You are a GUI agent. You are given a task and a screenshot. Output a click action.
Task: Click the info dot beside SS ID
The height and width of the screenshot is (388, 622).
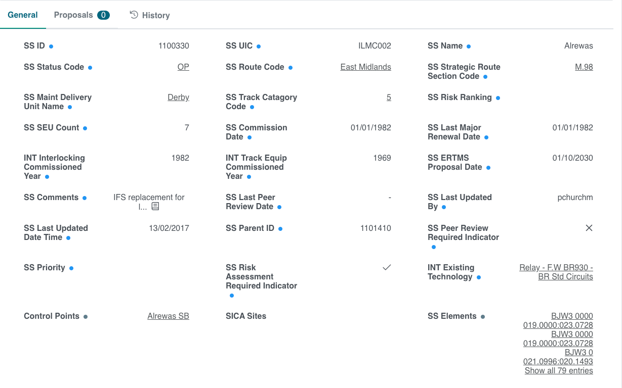[x=51, y=46]
